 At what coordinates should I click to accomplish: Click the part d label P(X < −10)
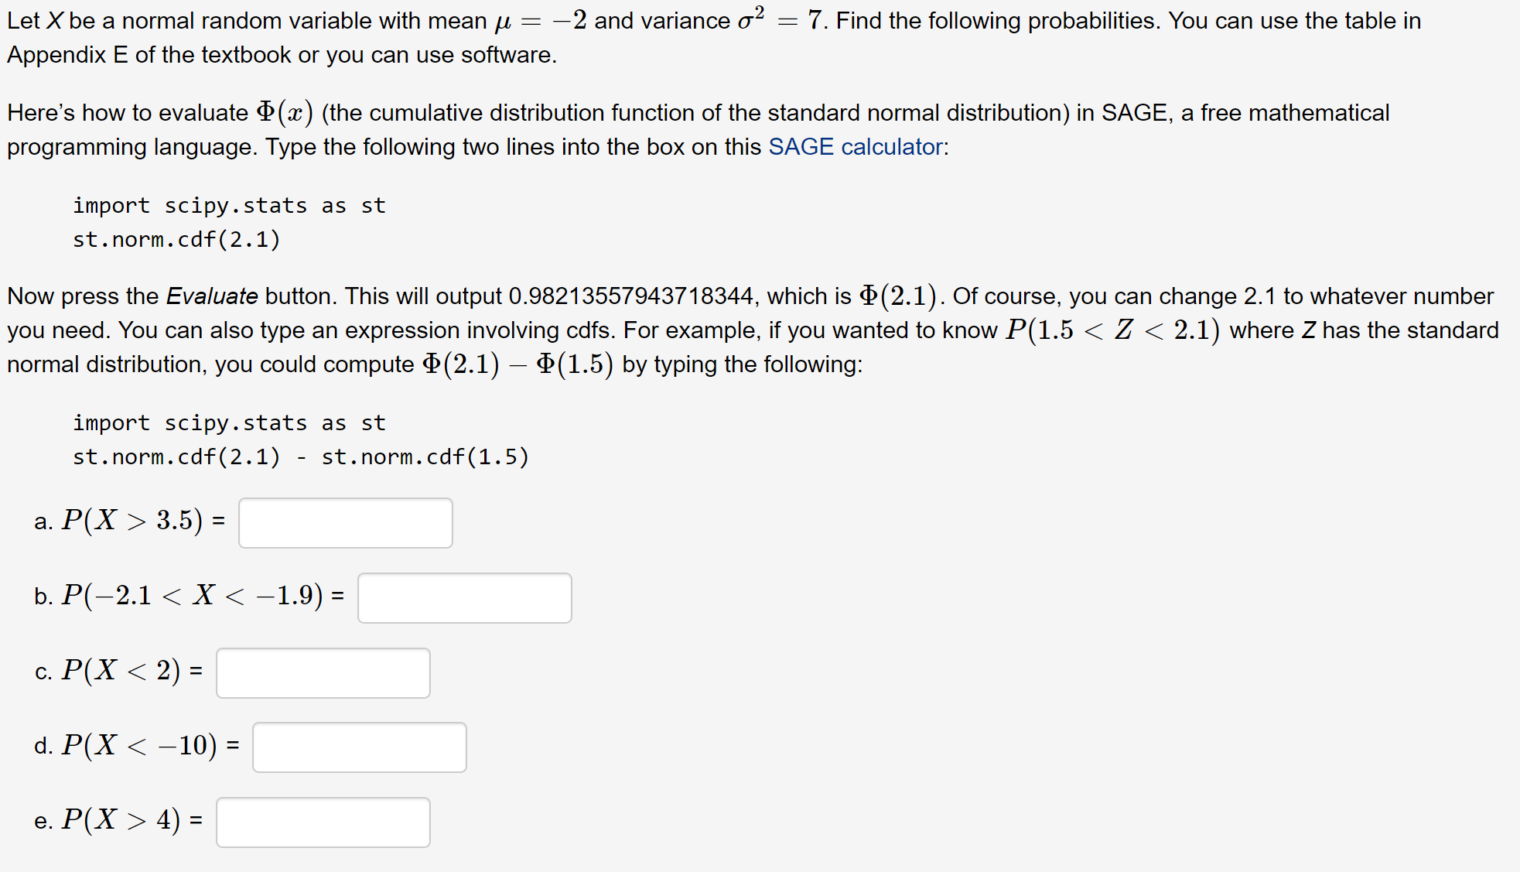(x=139, y=745)
